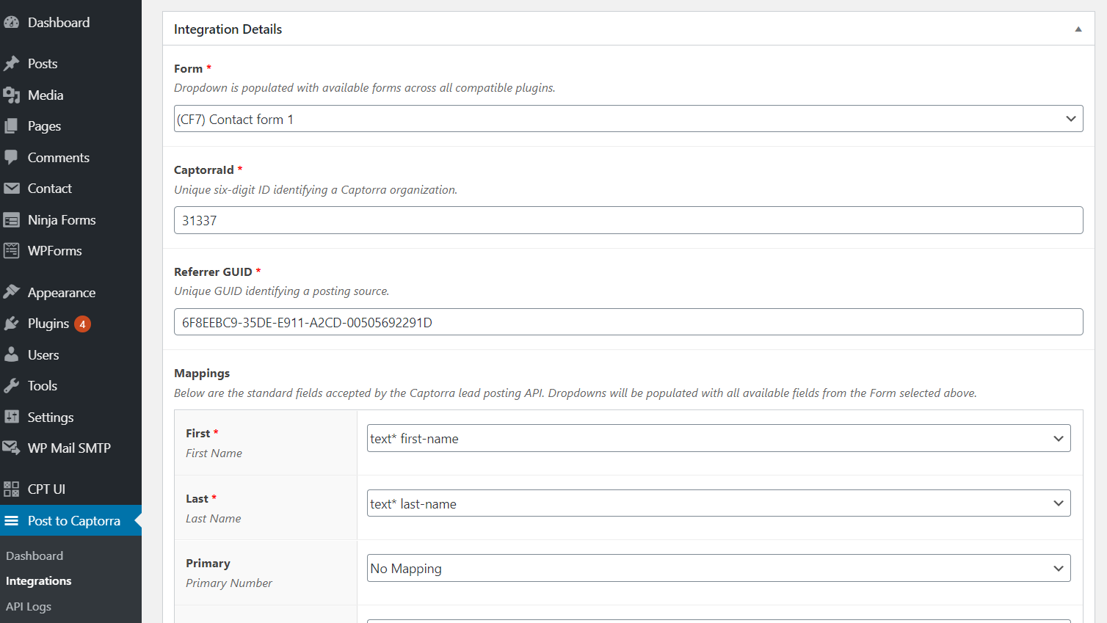
Task: Open Integrations submenu link
Action: coord(39,581)
